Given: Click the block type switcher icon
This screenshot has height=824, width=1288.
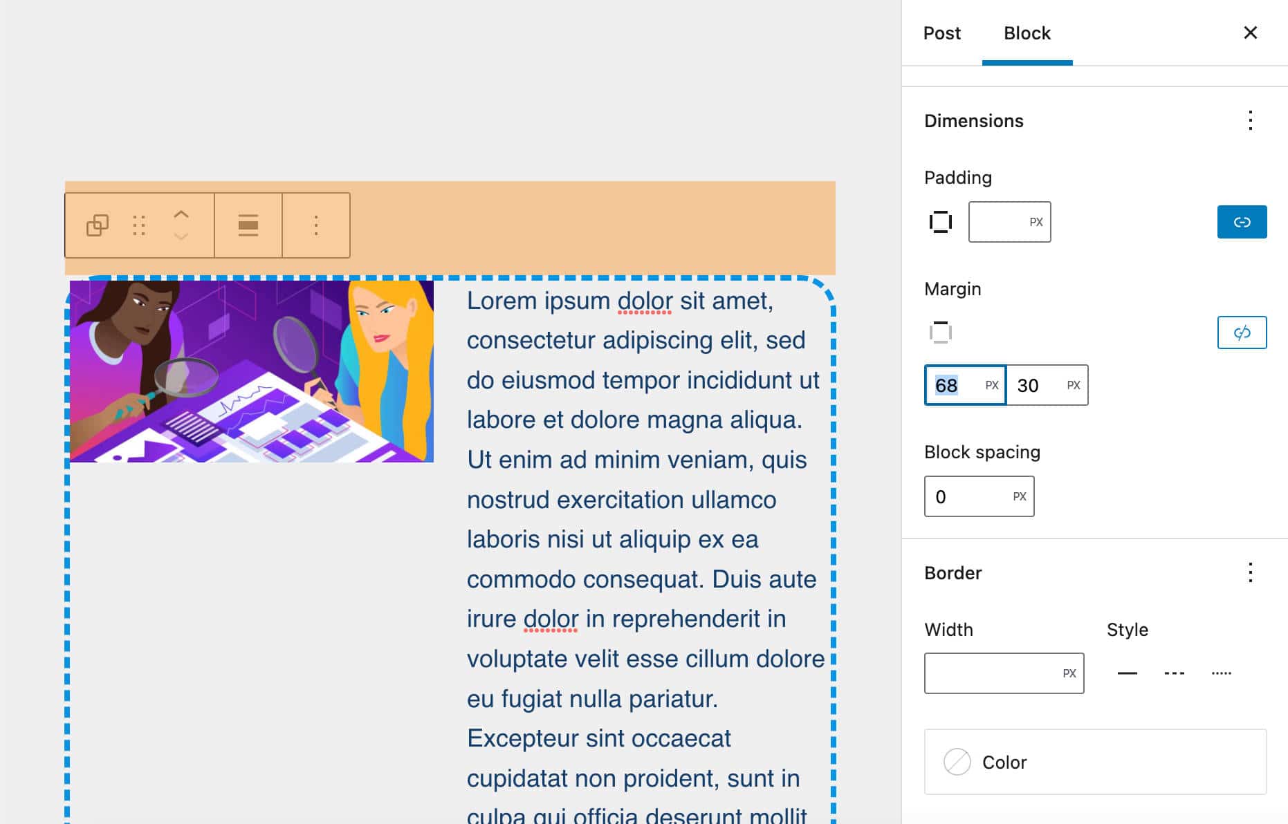Looking at the screenshot, I should point(98,225).
